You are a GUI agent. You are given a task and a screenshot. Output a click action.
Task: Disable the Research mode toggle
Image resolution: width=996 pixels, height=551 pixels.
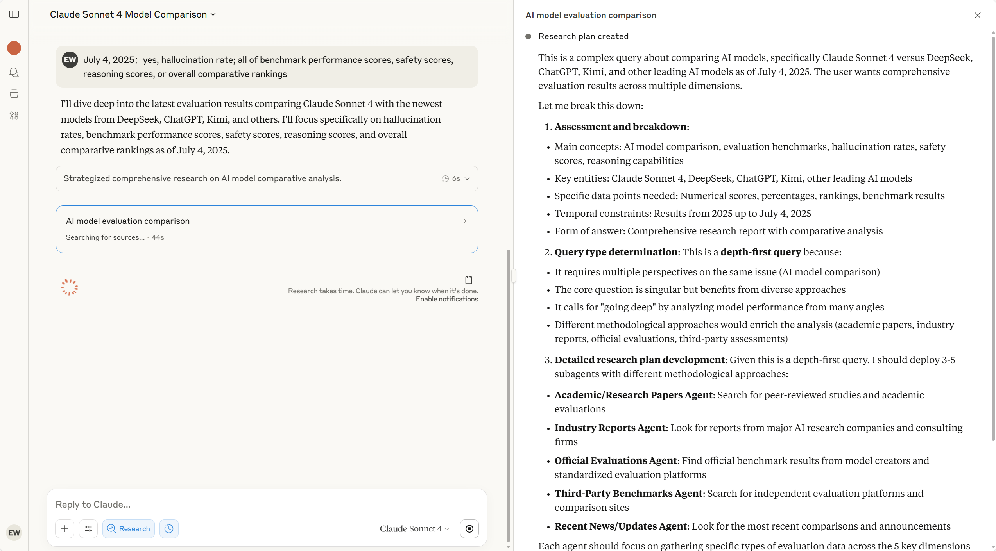click(128, 528)
